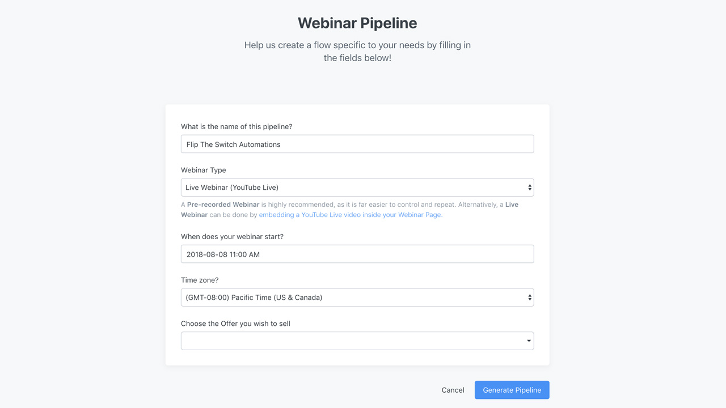Click the "Choose the Offer you wish to sell" label

click(235, 324)
